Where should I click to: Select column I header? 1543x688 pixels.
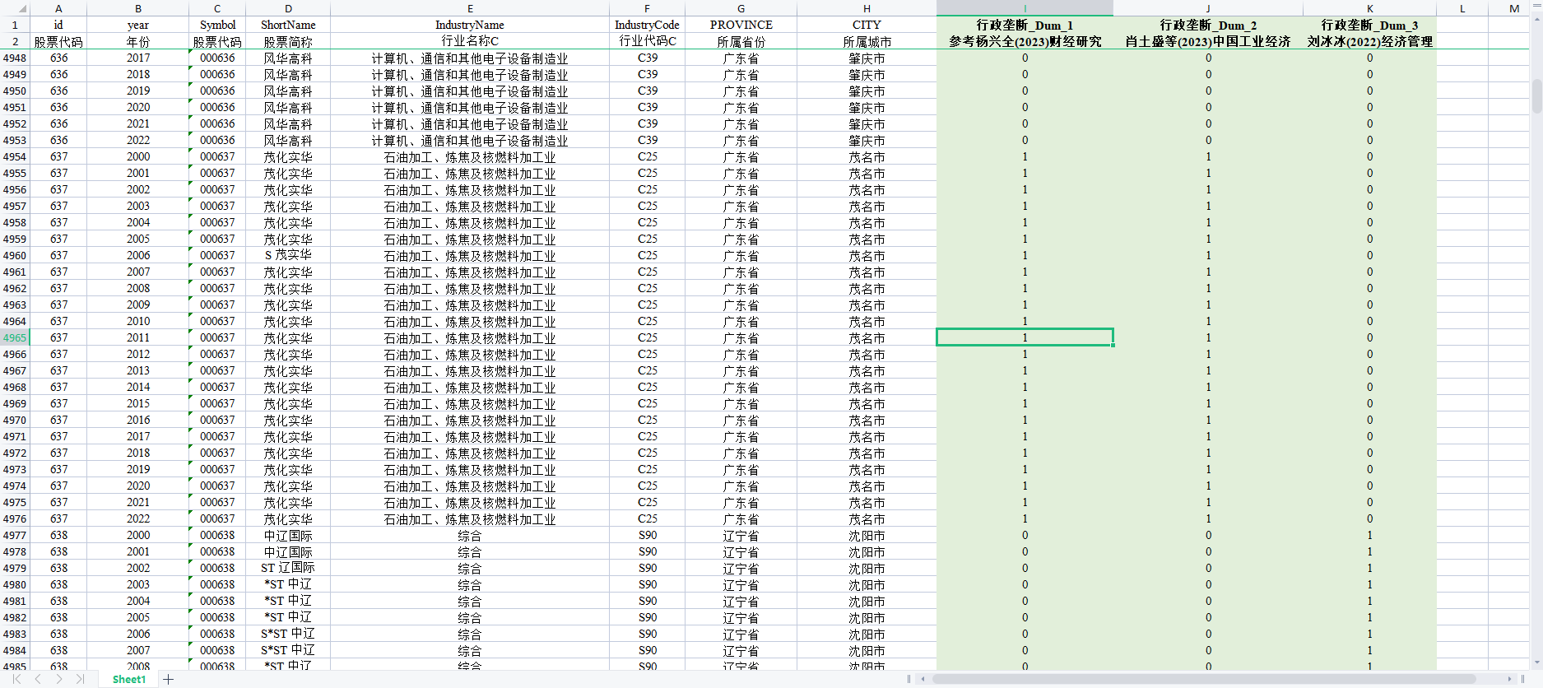(1025, 8)
